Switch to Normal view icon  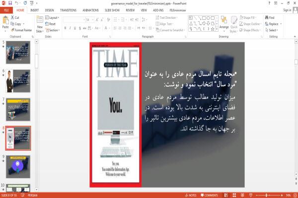(x=226, y=195)
